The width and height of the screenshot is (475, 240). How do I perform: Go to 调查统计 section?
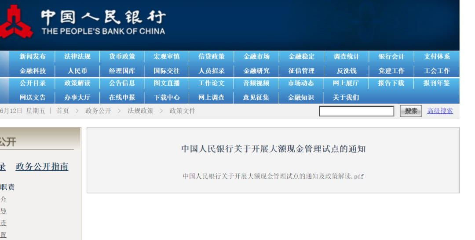tap(347, 57)
